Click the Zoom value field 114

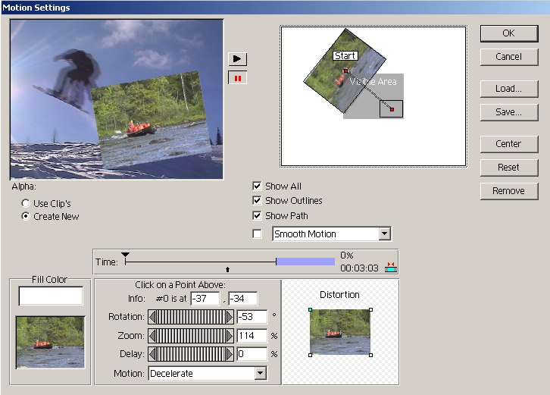click(252, 336)
